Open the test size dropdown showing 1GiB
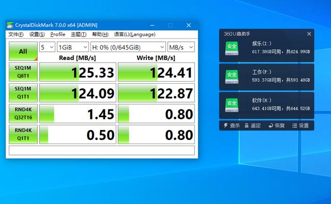331x204 pixels. tap(73, 47)
